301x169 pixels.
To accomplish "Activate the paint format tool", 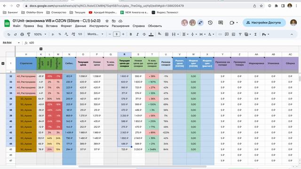I will click(x=29, y=34).
